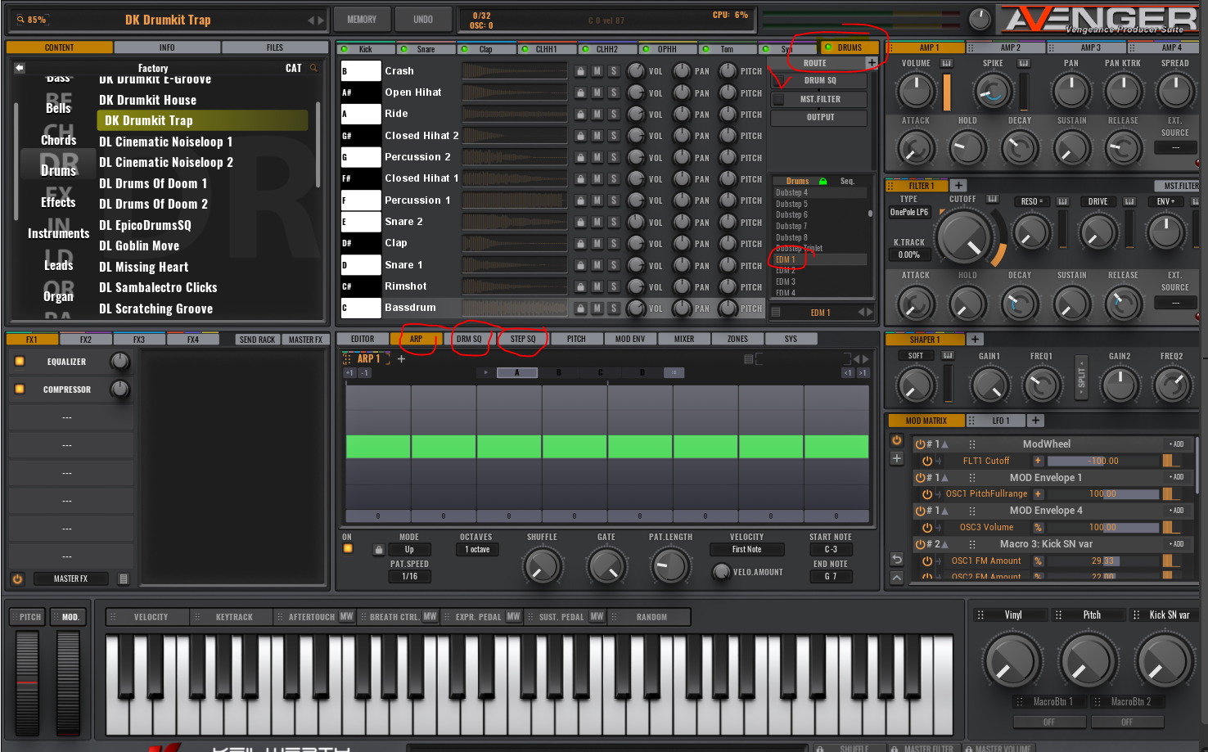Click the lock icon next to the arp MODE field
The width and height of the screenshot is (1208, 752).
378,550
